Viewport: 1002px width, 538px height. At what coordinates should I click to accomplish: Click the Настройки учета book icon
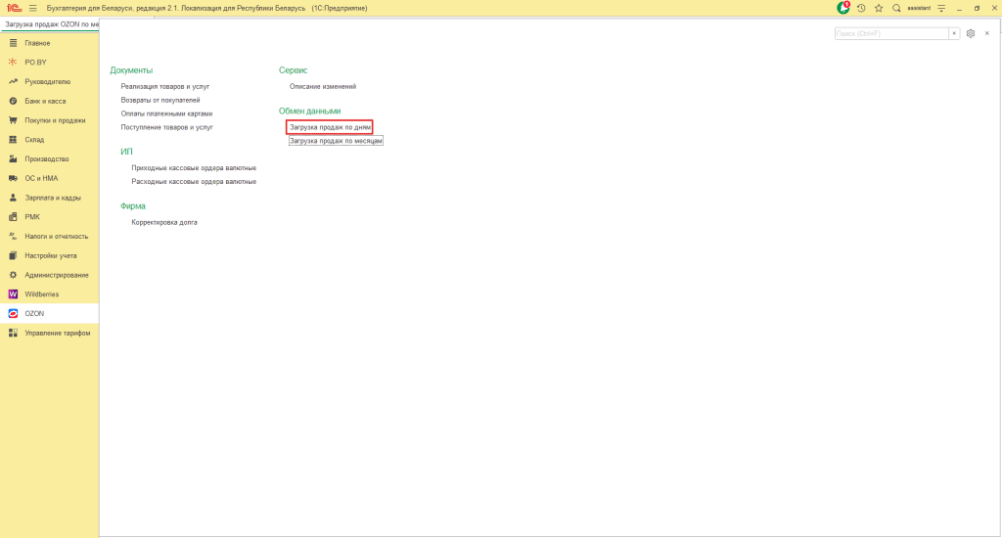(13, 255)
